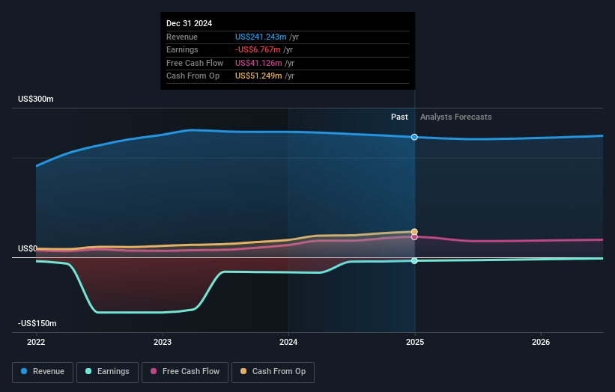Click the -US$150m axis label
The image size is (615, 392).
pyautogui.click(x=37, y=323)
